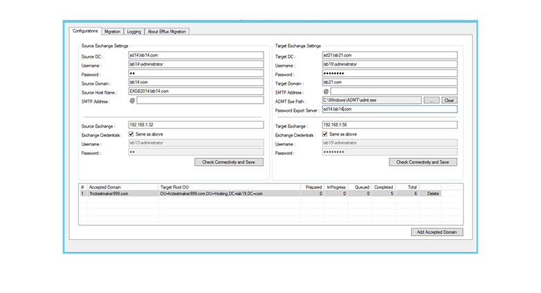Viewport: 541px width, 293px height.
Task: Click the ADMT Exe Path field
Action: (372, 100)
